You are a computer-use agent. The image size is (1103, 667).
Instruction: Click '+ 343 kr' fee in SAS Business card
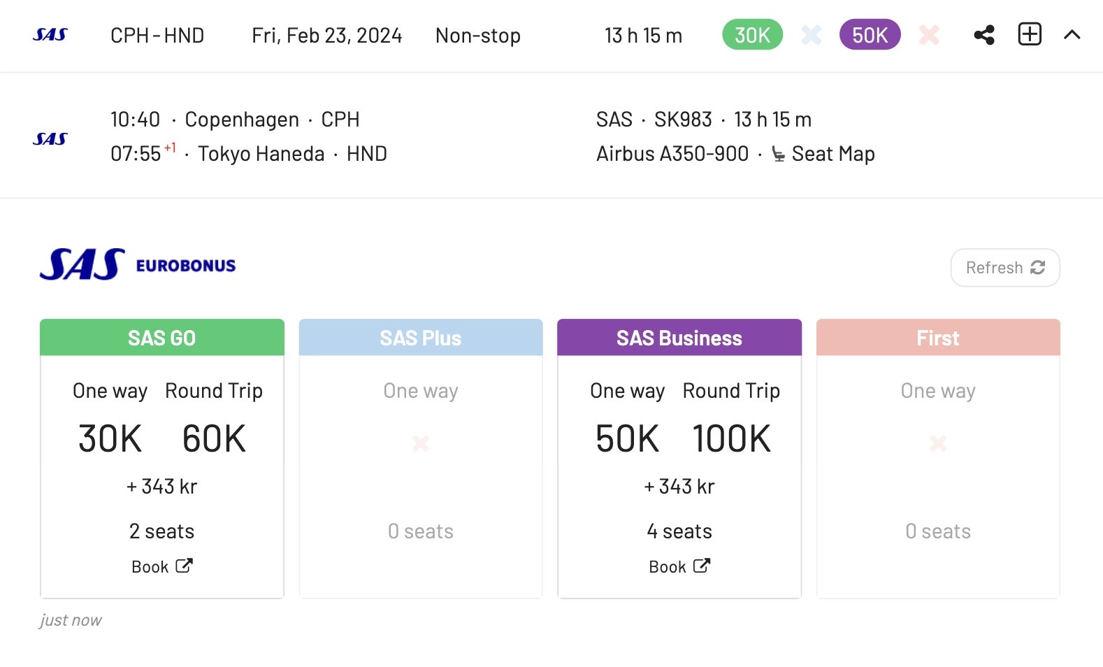point(679,487)
